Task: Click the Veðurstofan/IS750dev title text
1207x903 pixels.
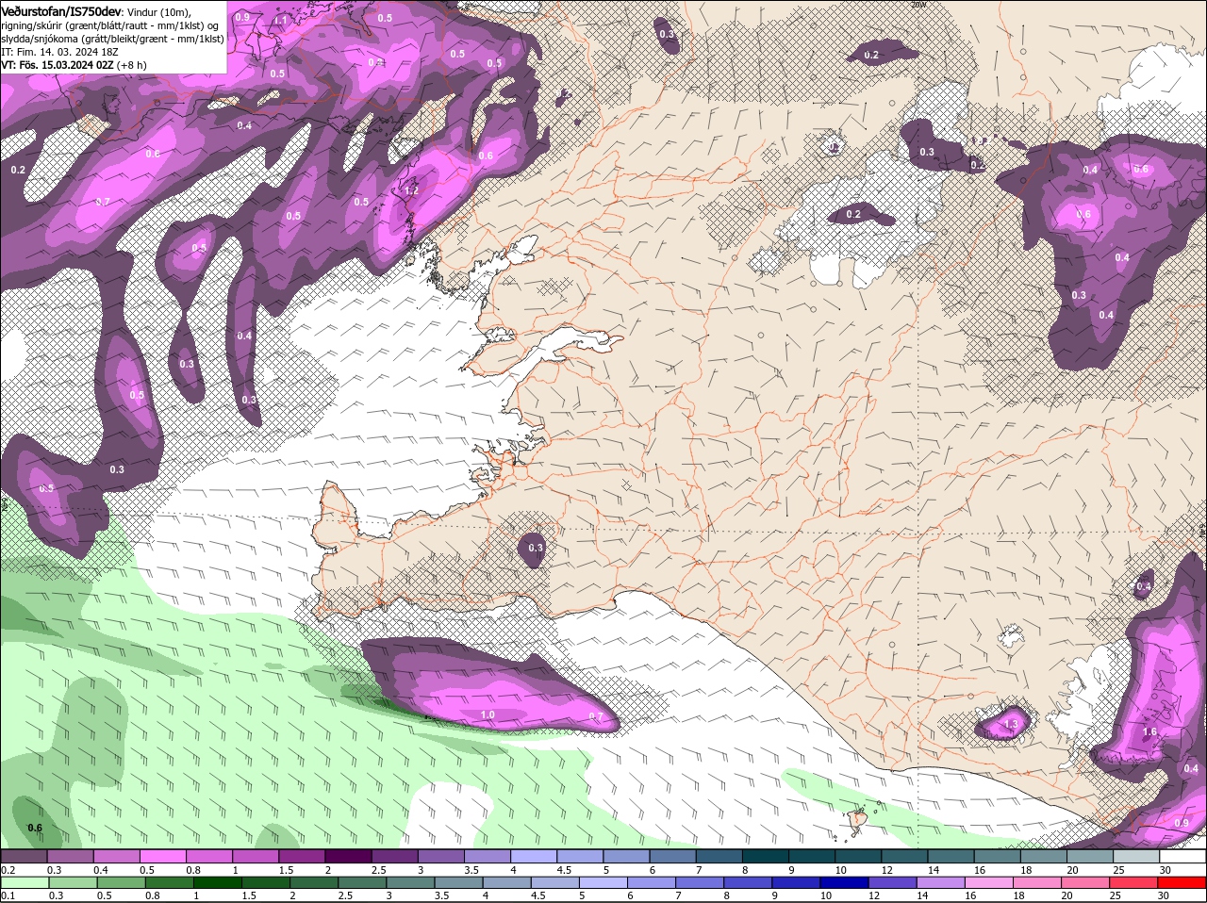Action: [x=61, y=11]
